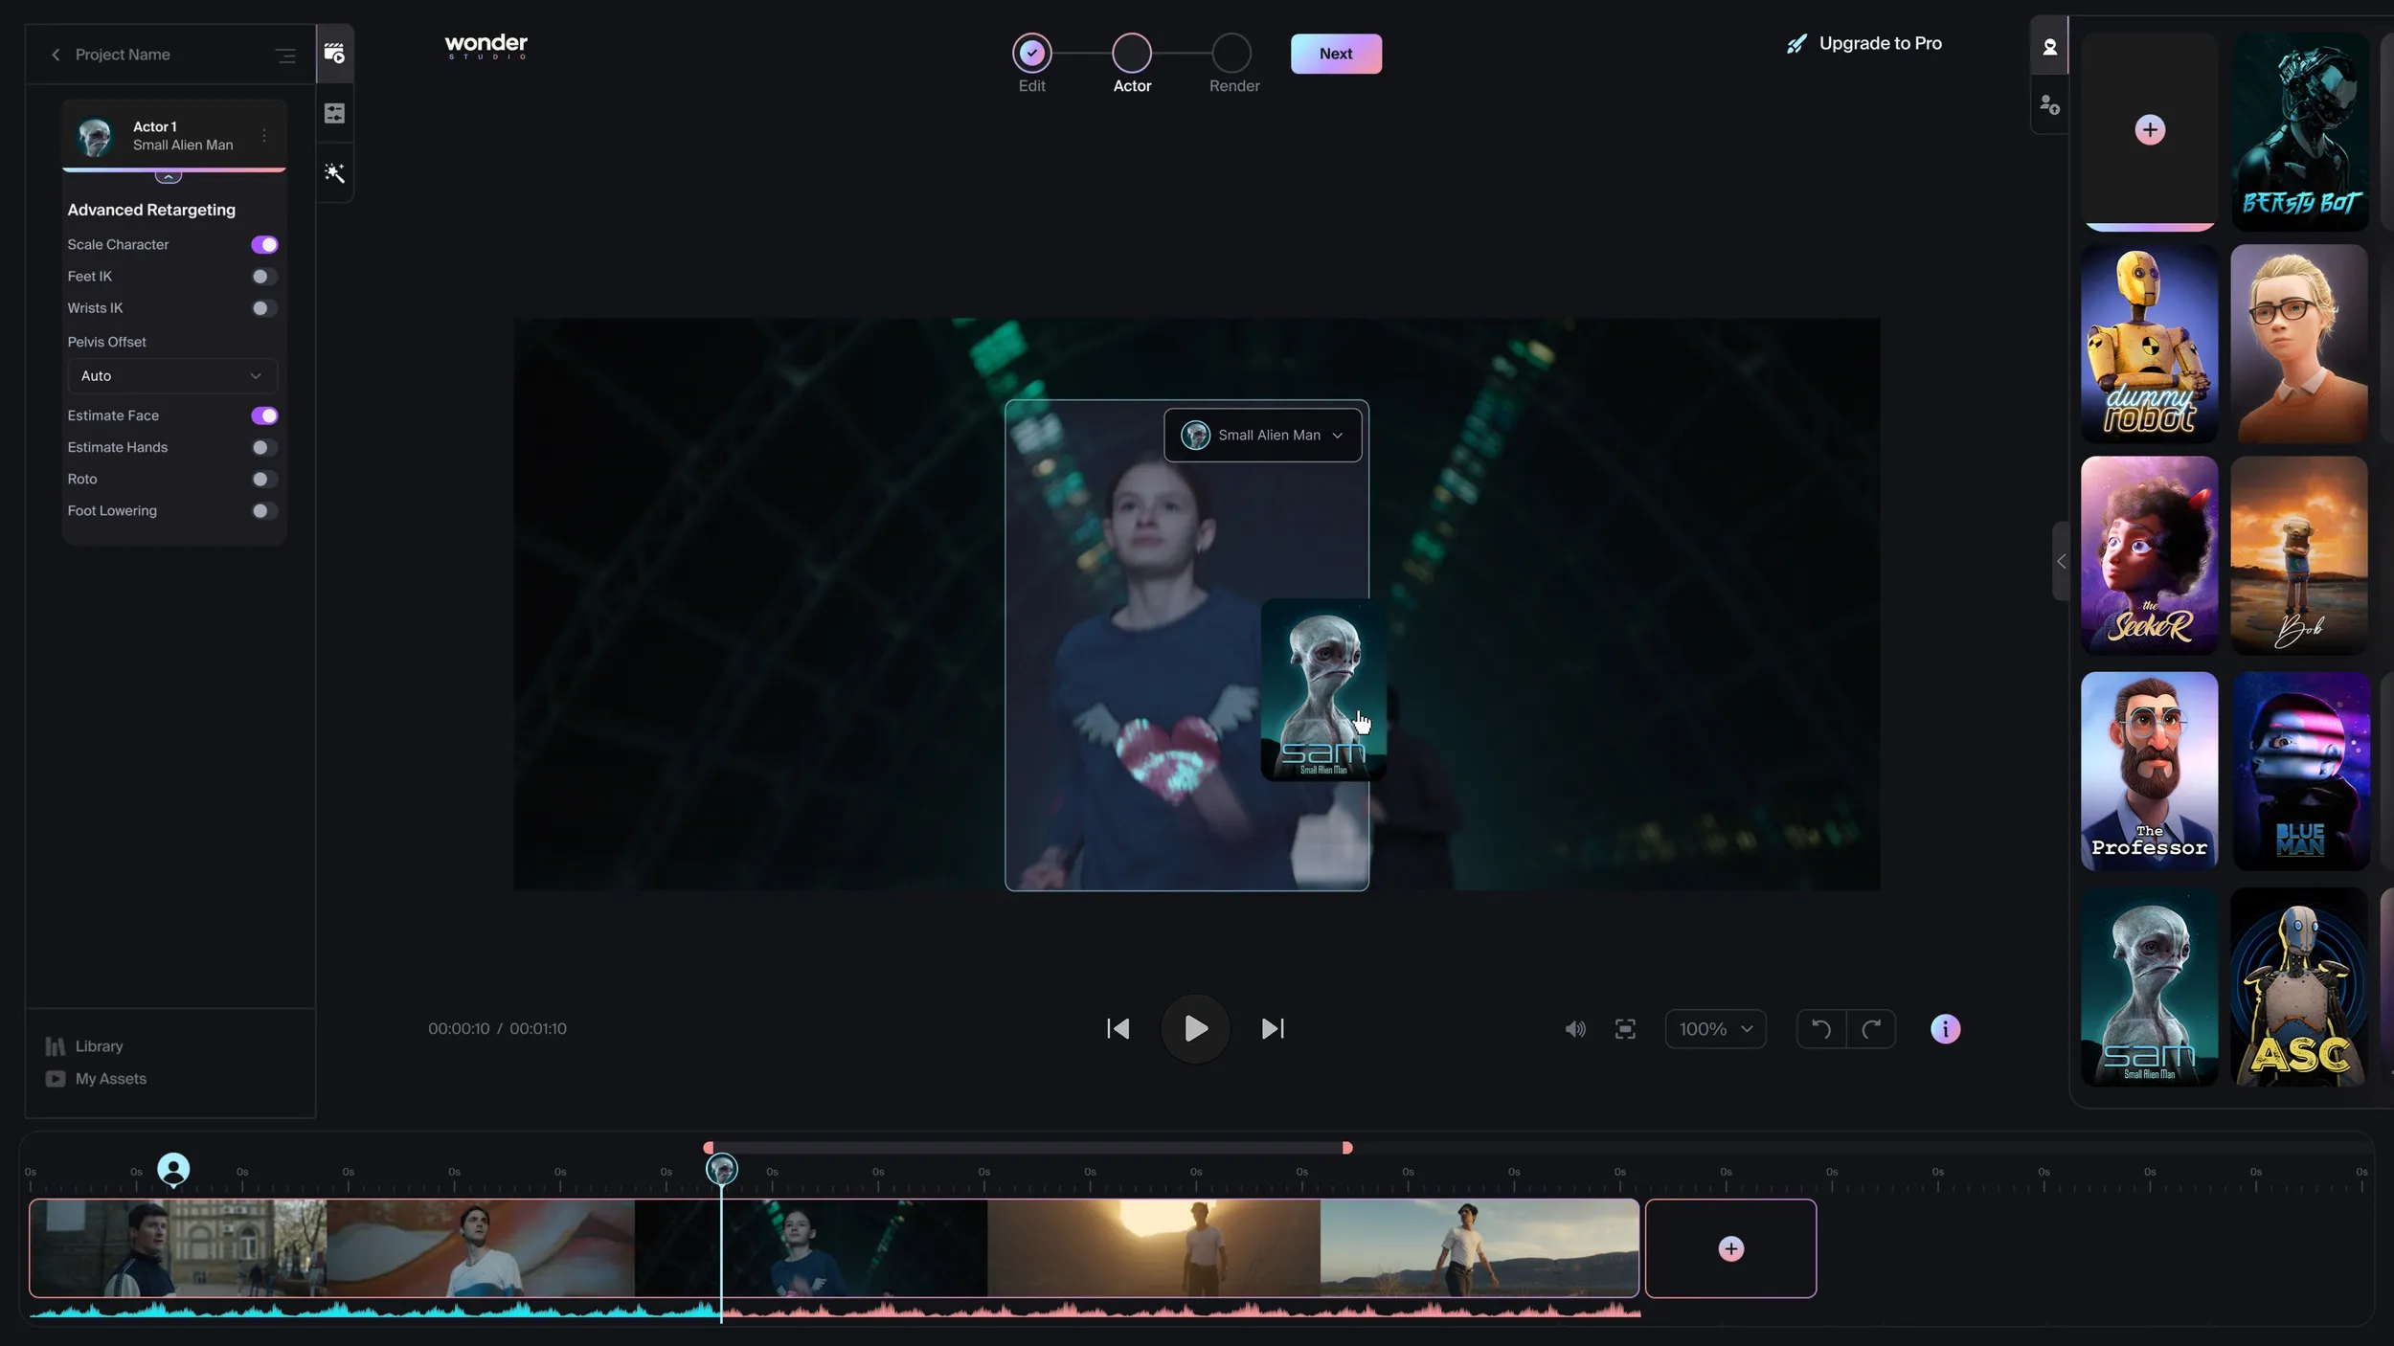Click the Next button
This screenshot has height=1346, width=2394.
click(x=1335, y=54)
